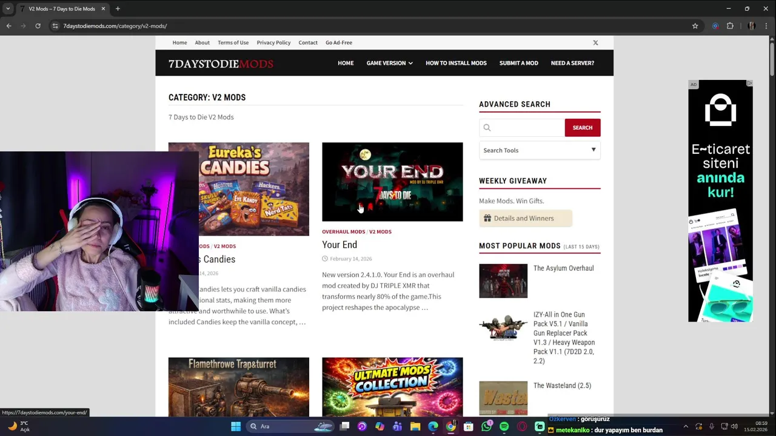
Task: Open the Your End mod thumbnail
Action: tap(392, 182)
